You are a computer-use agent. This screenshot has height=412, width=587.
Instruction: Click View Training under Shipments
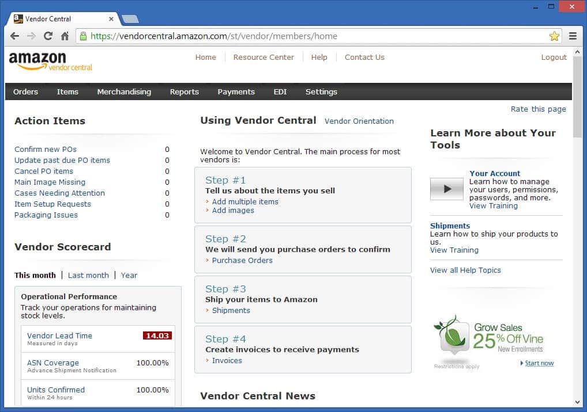(454, 250)
